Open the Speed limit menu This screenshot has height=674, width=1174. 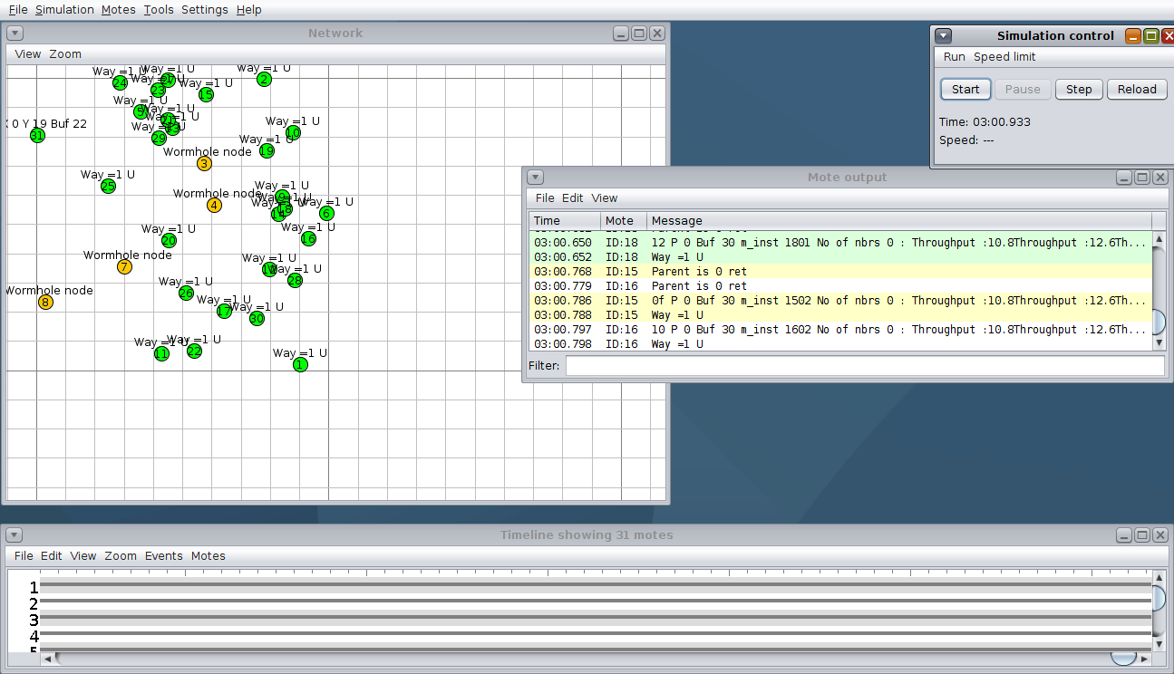coord(1004,57)
